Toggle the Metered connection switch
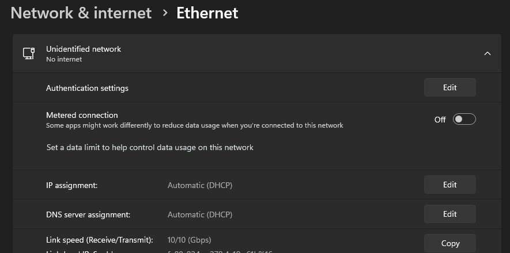Image resolution: width=510 pixels, height=253 pixels. [x=464, y=120]
